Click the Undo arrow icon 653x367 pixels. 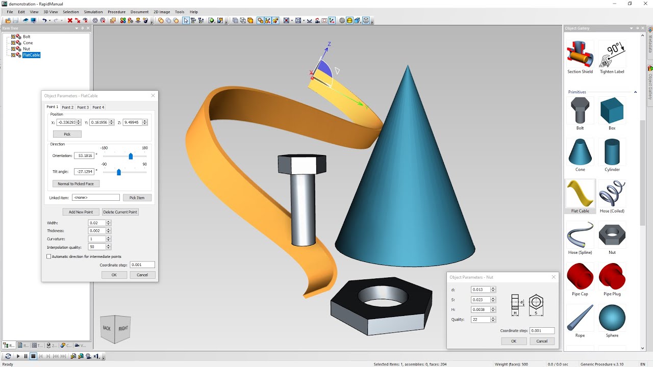pyautogui.click(x=44, y=20)
